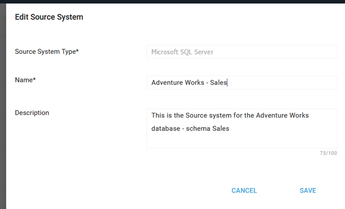Click the 'Source System Type*' label
Image resolution: width=345 pixels, height=209 pixels.
pyautogui.click(x=47, y=51)
